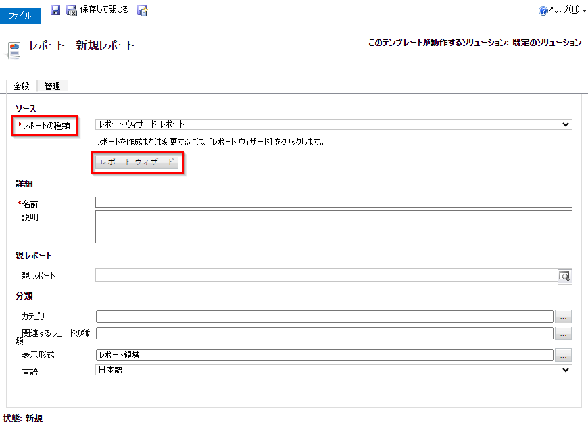Switch to the 全般 tab
588x430 pixels.
point(22,87)
